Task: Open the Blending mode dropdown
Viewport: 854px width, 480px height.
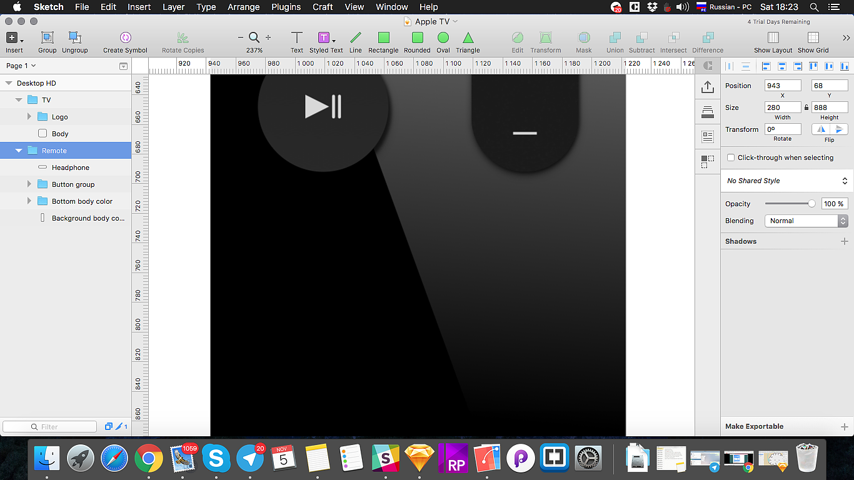Action: point(806,221)
